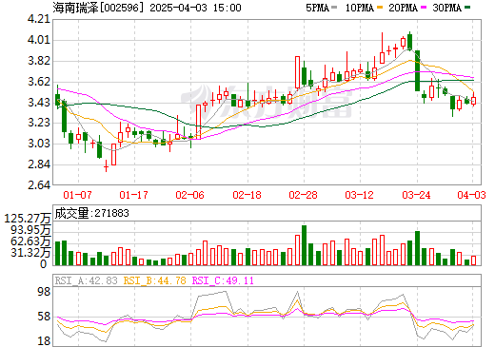Click the 31.32万 volume axis label
The height and width of the screenshot is (347, 495).
tap(30, 253)
